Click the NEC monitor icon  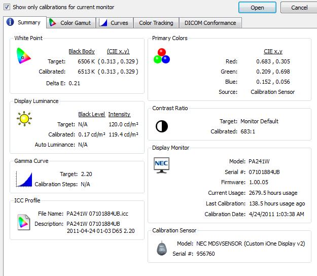(x=161, y=165)
